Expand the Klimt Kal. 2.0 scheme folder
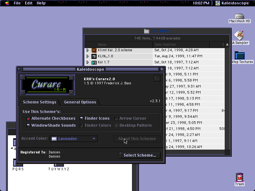 pos(88,50)
